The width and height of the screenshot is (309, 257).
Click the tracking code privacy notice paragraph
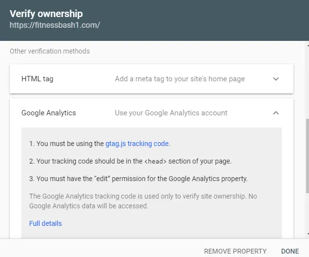tap(143, 201)
